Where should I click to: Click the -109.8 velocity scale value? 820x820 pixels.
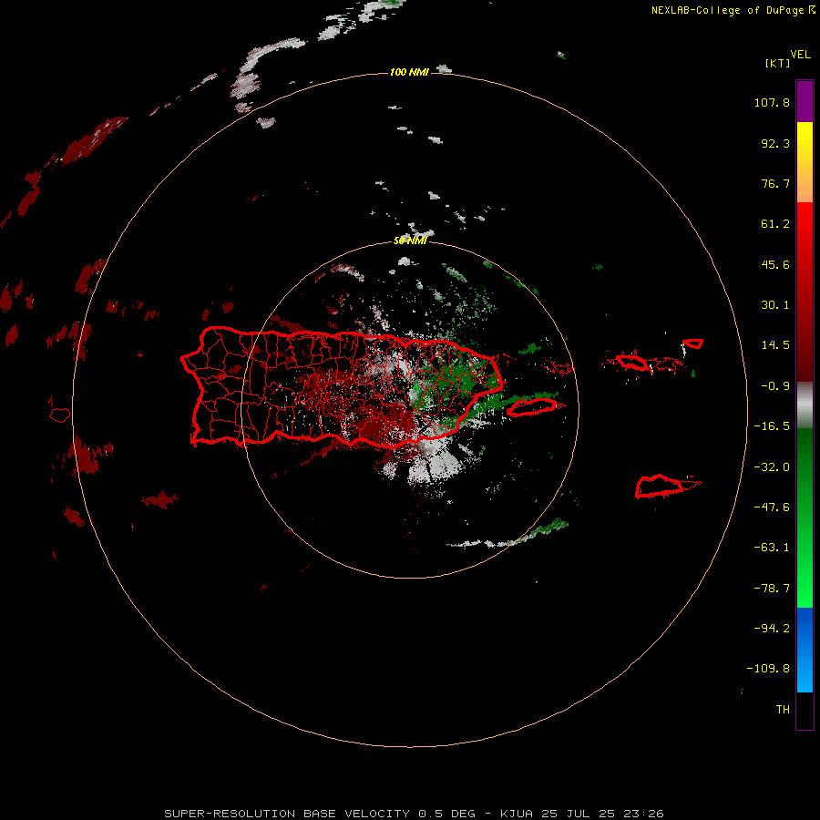(x=768, y=669)
